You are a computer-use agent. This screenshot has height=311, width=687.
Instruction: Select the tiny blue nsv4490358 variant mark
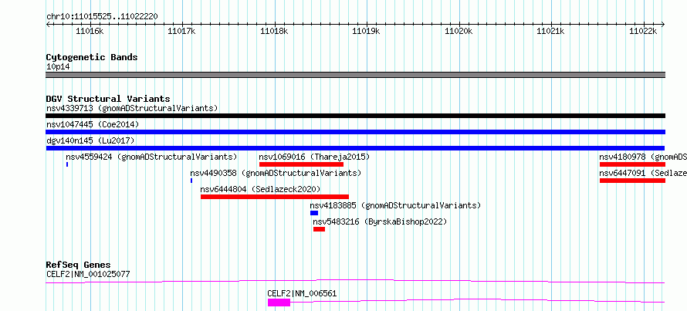tap(191, 181)
